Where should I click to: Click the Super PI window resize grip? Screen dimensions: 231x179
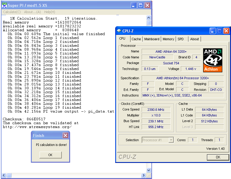tap(149, 175)
